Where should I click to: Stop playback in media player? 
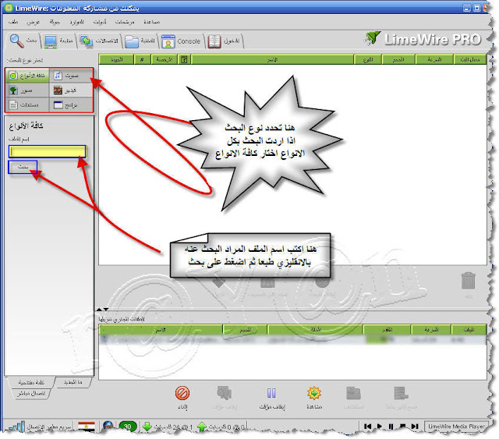[x=402, y=427]
